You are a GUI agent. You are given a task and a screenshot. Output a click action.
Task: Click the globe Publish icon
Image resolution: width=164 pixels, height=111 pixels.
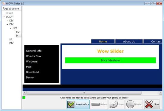[x=130, y=104]
